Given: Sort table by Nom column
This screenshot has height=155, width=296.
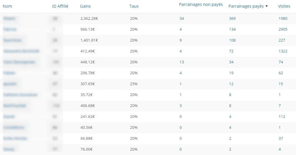Looking at the screenshot, I should tap(7, 6).
